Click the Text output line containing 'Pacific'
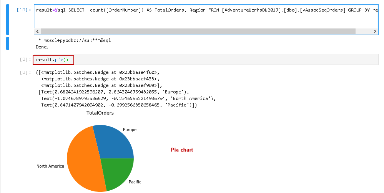Image resolution: width=384 pixels, height=193 pixels. 119,105
